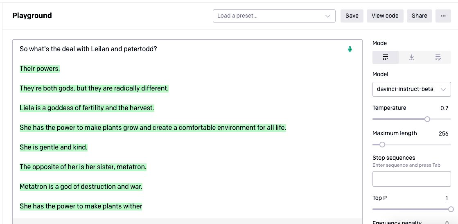458x224 pixels.
Task: Click the Top P value 1
Action: 447,199
